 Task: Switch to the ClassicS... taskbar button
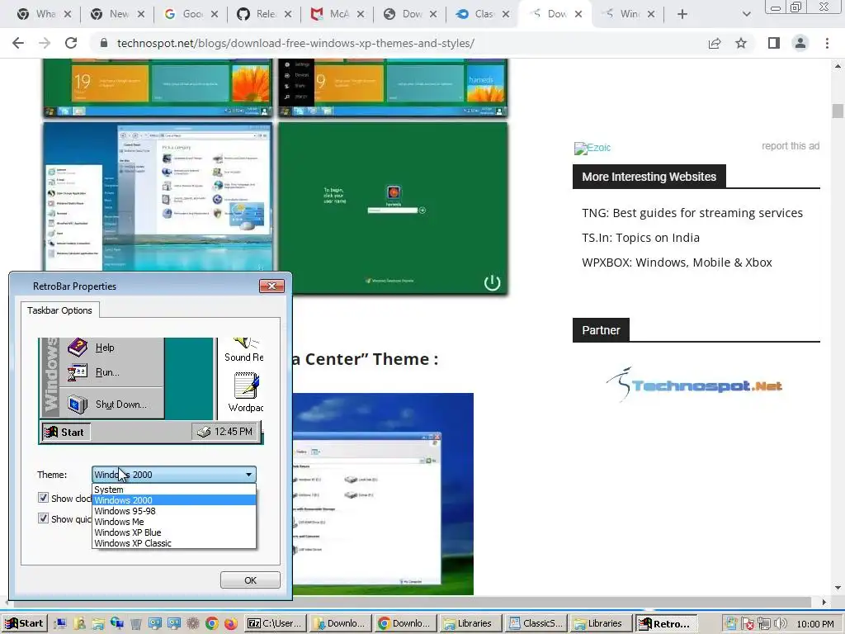click(x=536, y=624)
